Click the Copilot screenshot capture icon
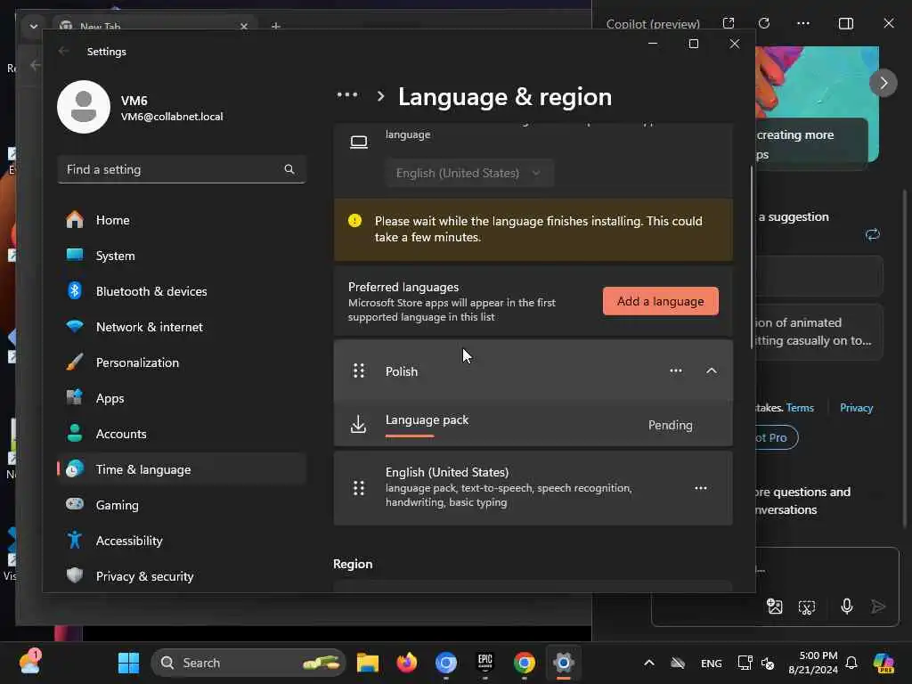912x684 pixels. click(807, 607)
